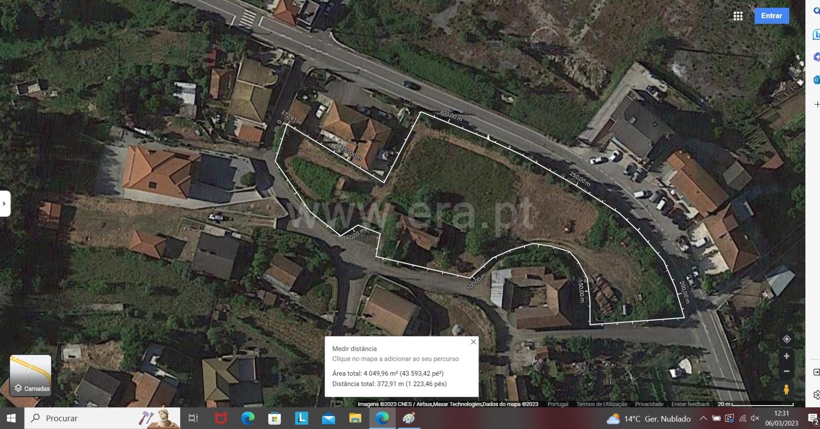Open Termos de Utilização link
The height and width of the screenshot is (429, 820).
tap(601, 404)
